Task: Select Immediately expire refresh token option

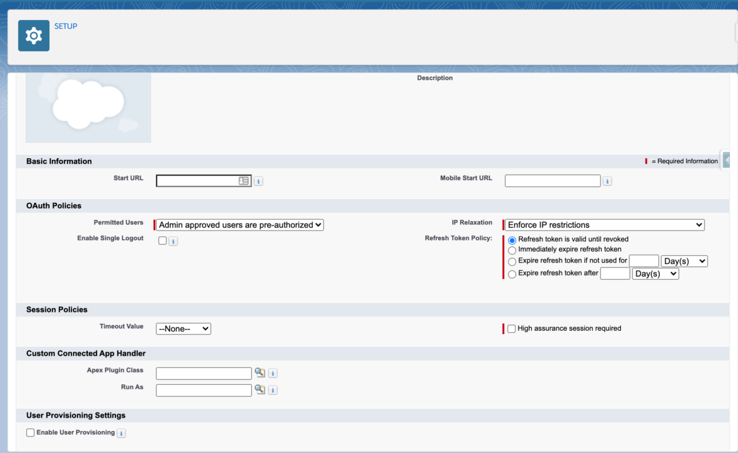Action: [x=512, y=250]
